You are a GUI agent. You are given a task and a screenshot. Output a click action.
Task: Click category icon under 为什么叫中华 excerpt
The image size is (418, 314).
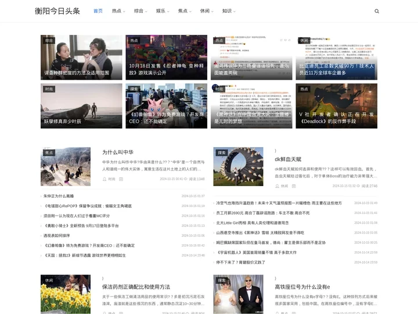click(121, 179)
